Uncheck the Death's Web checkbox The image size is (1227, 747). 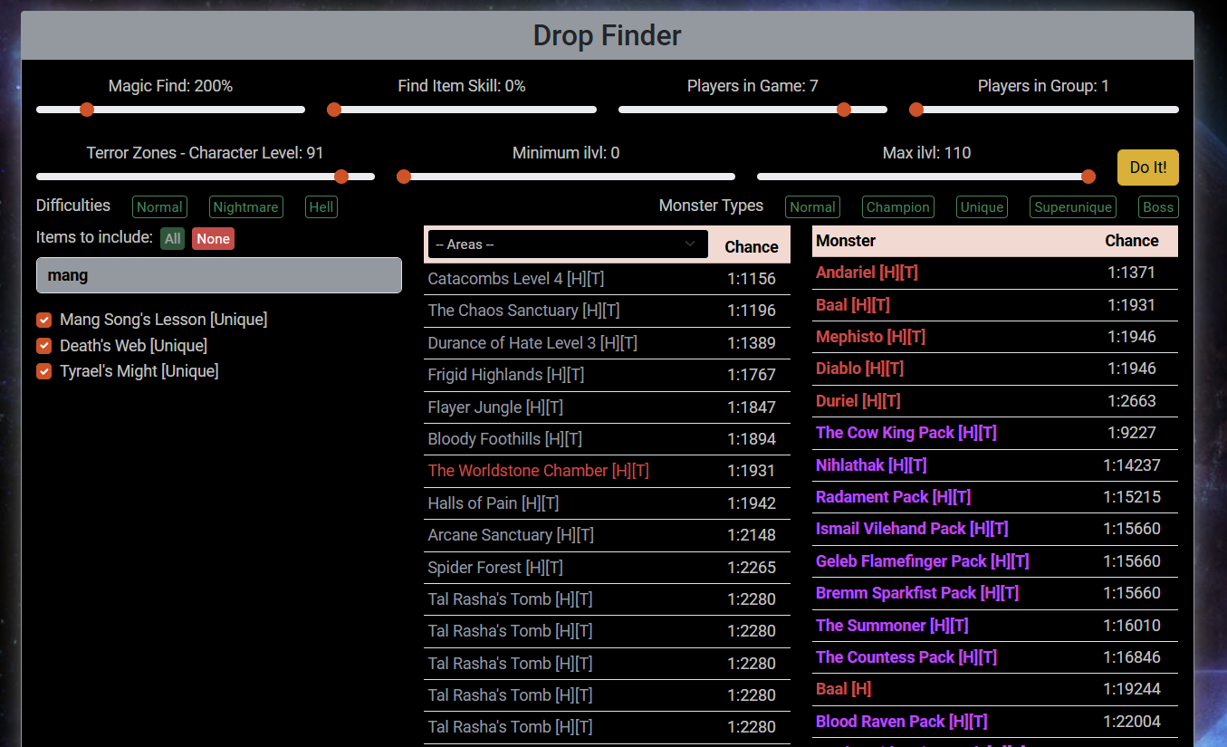pyautogui.click(x=43, y=346)
